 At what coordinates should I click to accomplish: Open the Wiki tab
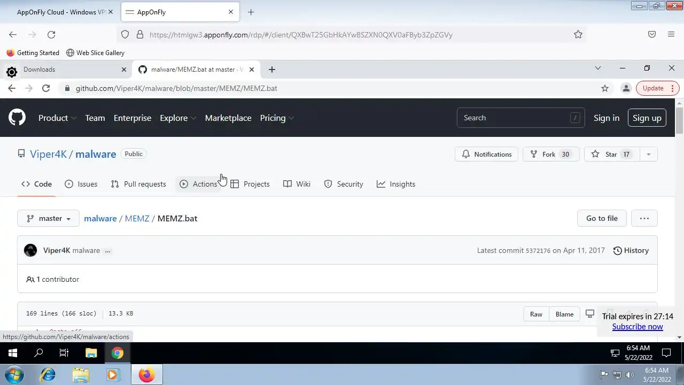click(x=297, y=184)
